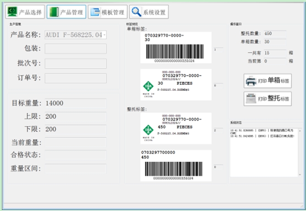The height and width of the screenshot is (211, 306).
Task: Click the 下限 value field
Action: pyautogui.click(x=75, y=129)
